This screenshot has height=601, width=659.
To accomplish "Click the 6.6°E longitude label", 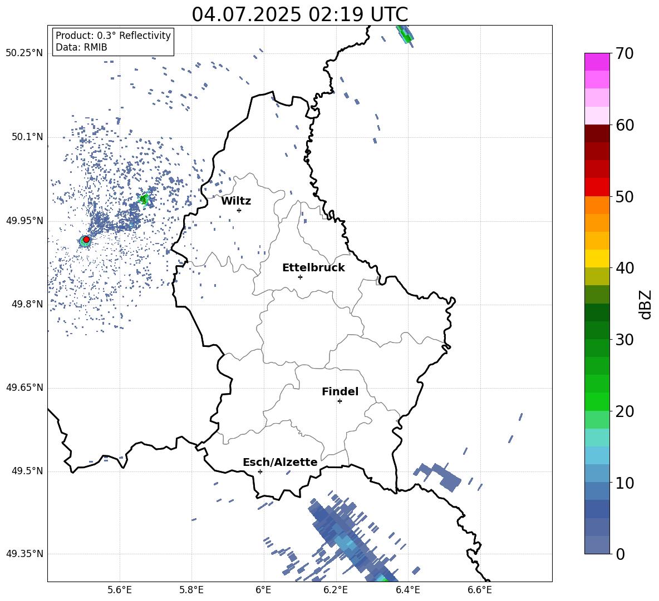I will point(480,590).
